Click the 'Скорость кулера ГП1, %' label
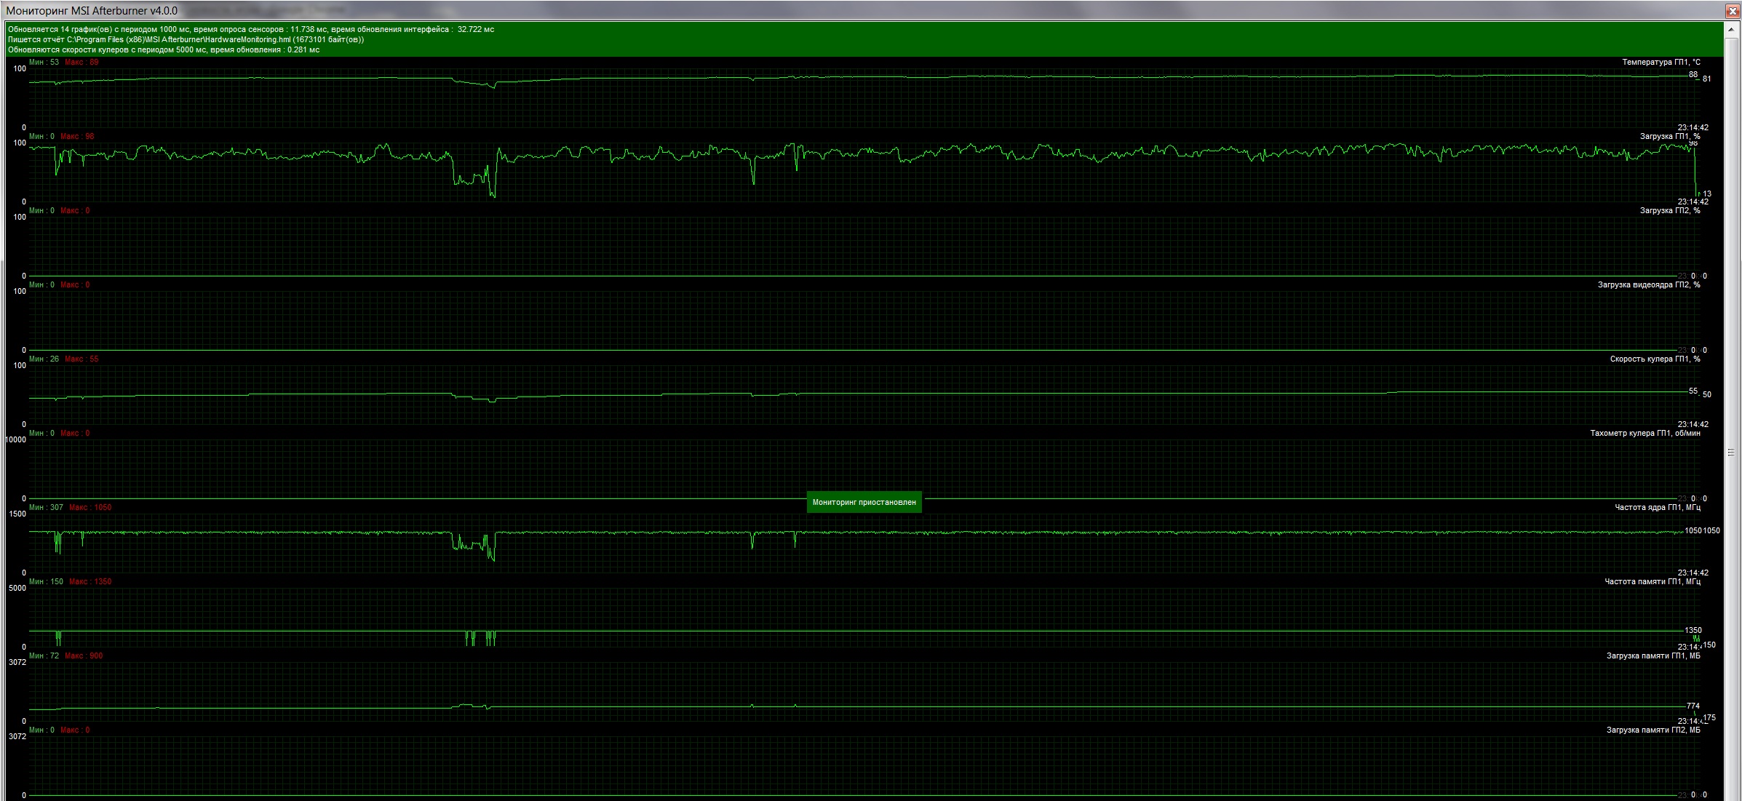The width and height of the screenshot is (1742, 801). tap(1655, 359)
